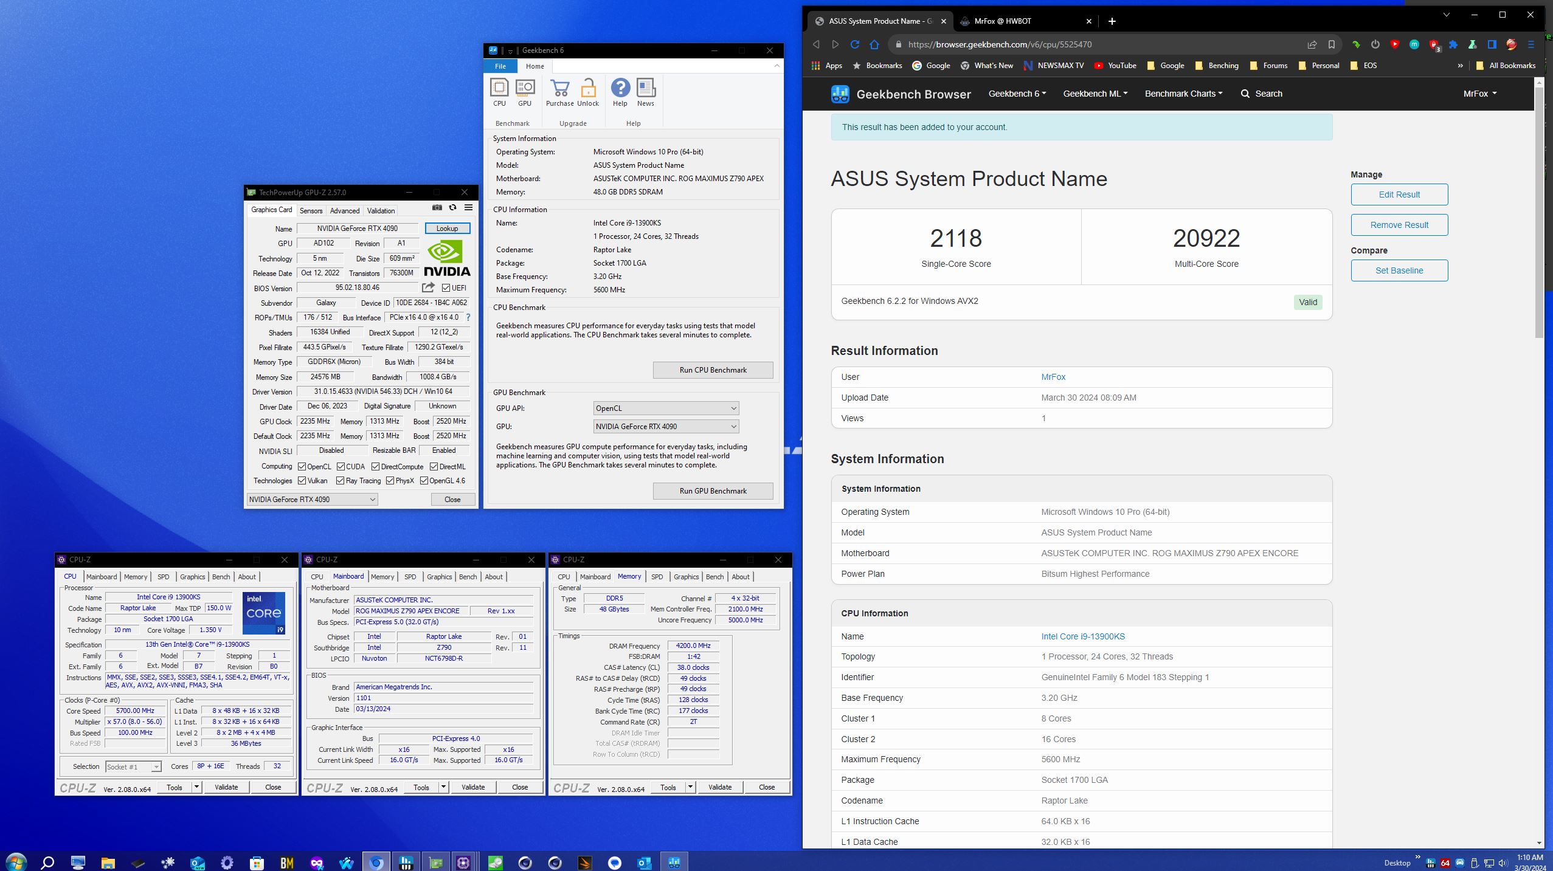Open the Geekbench GPU selection dropdown
This screenshot has width=1553, height=871.
click(666, 427)
